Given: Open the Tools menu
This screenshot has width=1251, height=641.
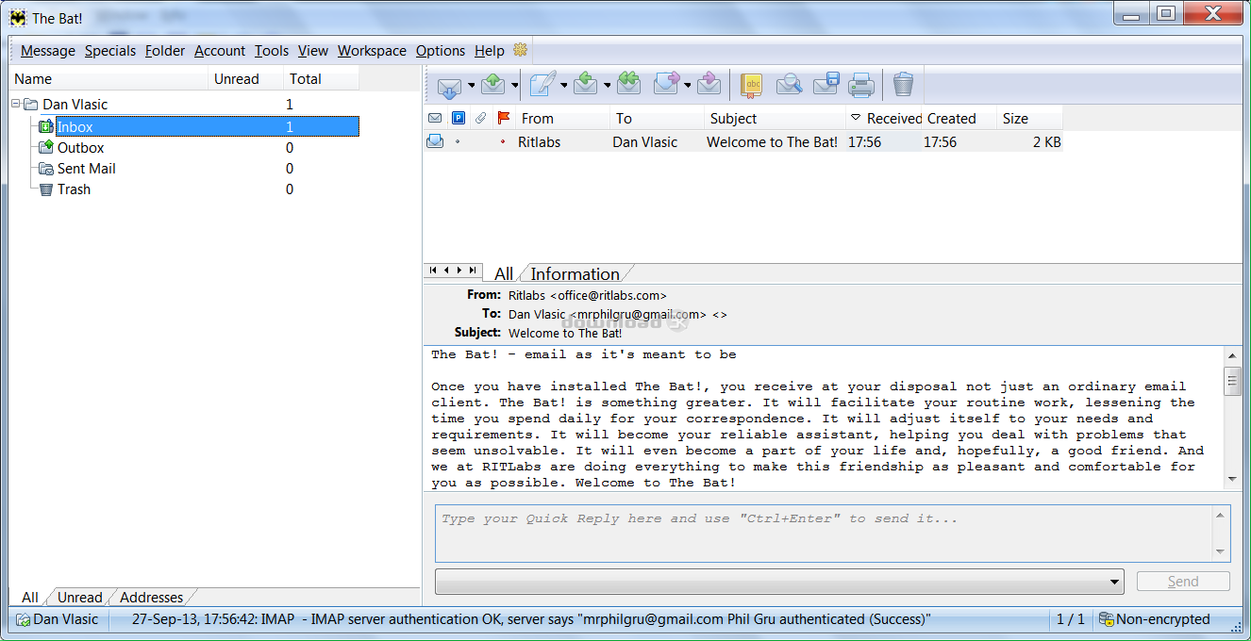Looking at the screenshot, I should (x=272, y=51).
